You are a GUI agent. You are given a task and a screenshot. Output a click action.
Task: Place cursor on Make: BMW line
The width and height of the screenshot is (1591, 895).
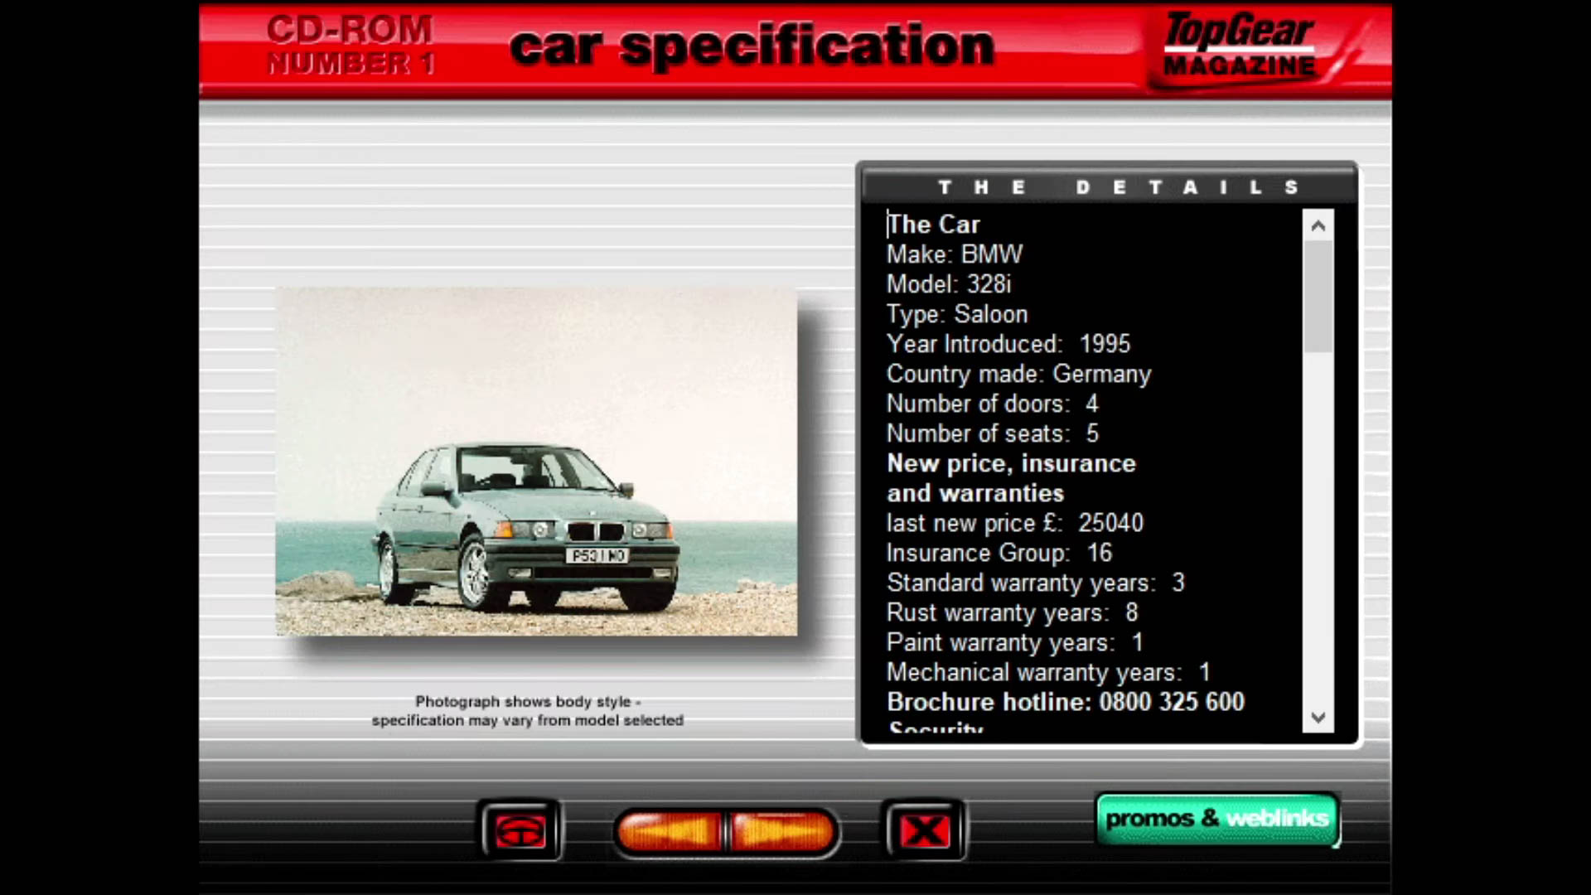(x=955, y=254)
